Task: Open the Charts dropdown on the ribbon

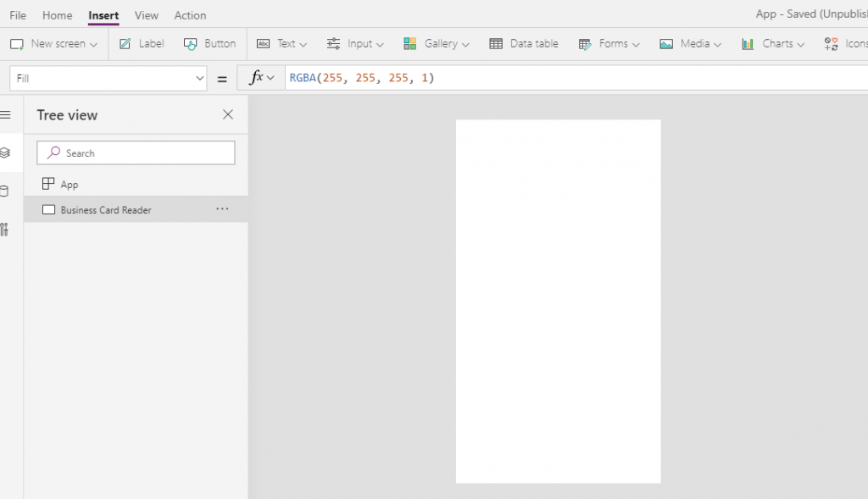Action: (x=772, y=43)
